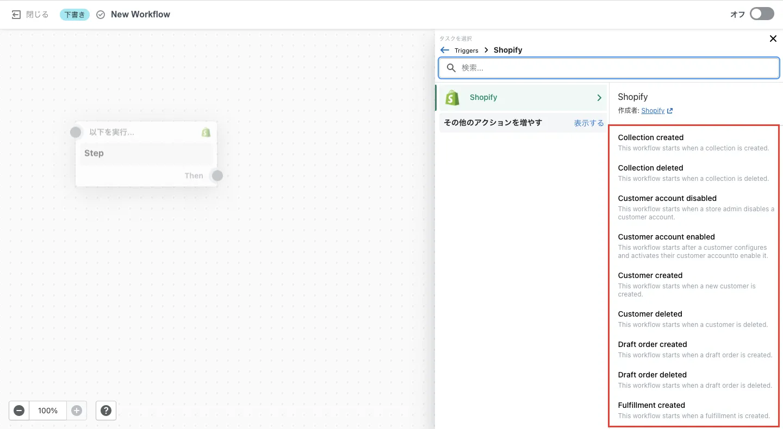
Task: Click the 閉じる close label
Action: coord(38,15)
